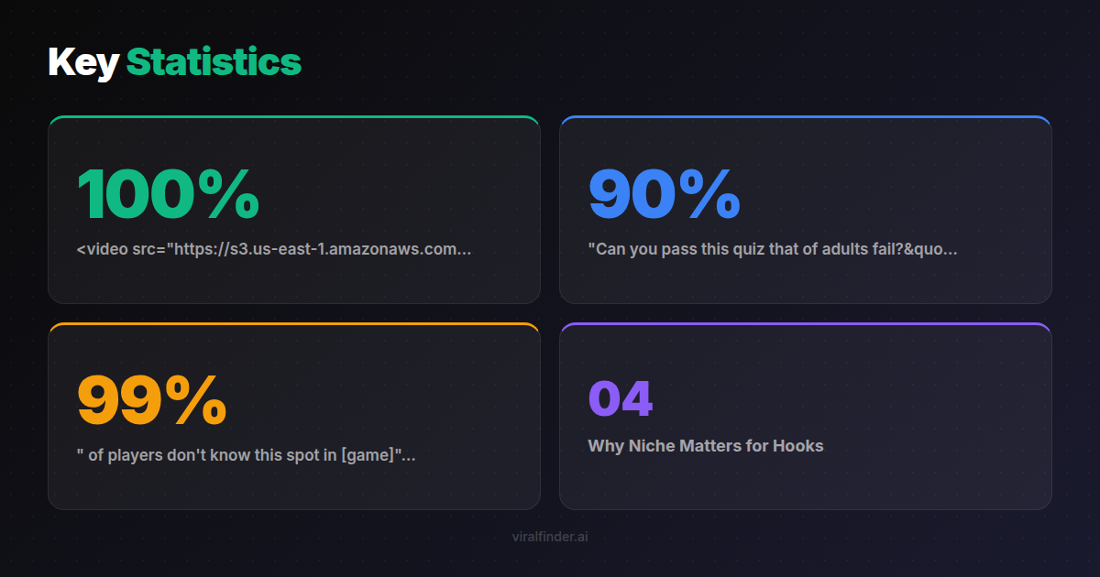Click the green "Statistics" heading word
Viewport: 1100px width, 577px height.
point(214,62)
